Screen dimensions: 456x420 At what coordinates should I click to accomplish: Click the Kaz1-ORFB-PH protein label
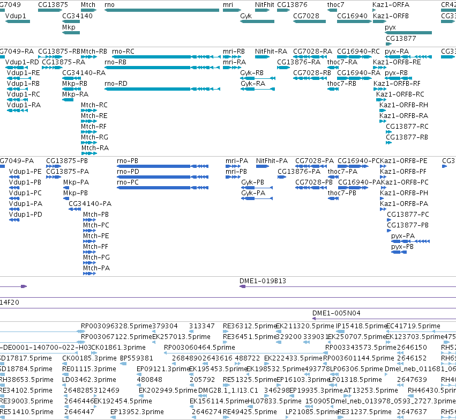pyautogui.click(x=404, y=193)
